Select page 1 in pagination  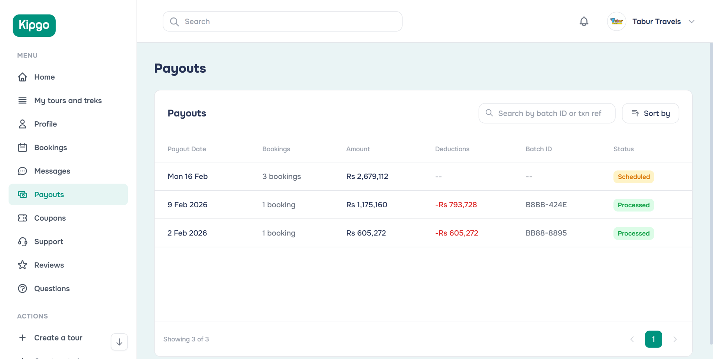click(654, 339)
